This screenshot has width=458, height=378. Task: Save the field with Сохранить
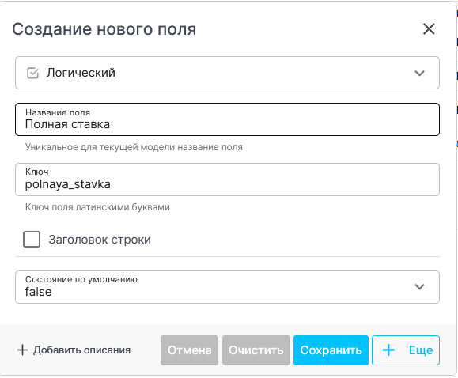click(331, 350)
